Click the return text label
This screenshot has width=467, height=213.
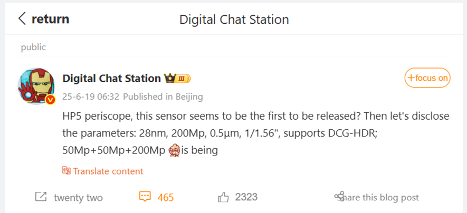(50, 19)
